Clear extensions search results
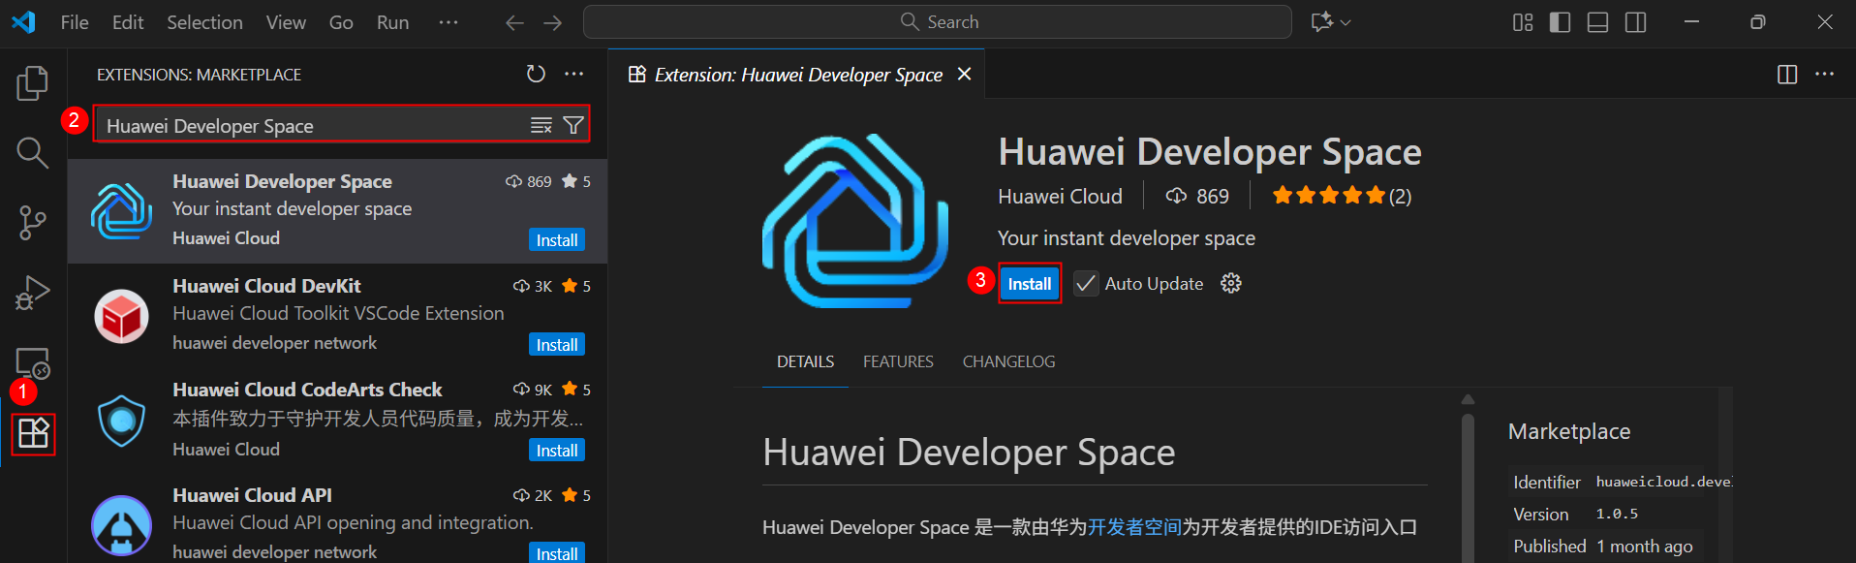This screenshot has width=1856, height=563. [541, 126]
